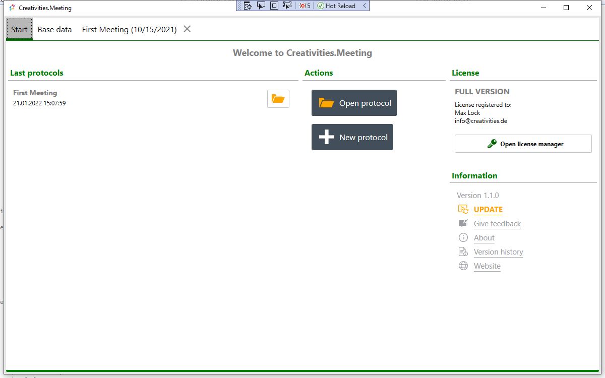Click the binding failures count 5
605x378 pixels.
coord(305,6)
